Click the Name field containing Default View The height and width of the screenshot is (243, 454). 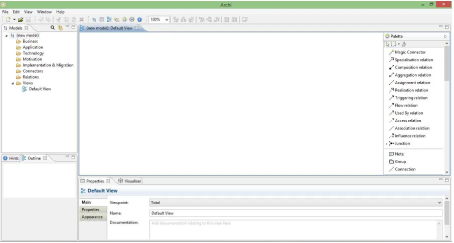click(295, 213)
